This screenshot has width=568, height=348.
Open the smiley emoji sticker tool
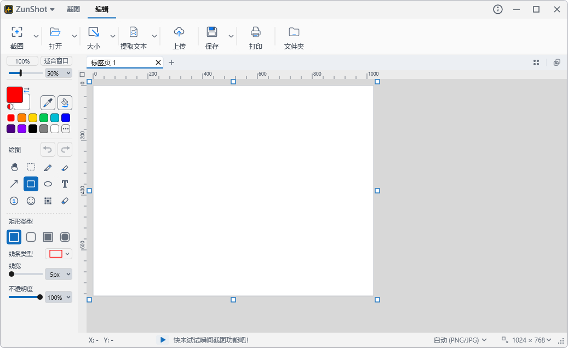click(31, 201)
